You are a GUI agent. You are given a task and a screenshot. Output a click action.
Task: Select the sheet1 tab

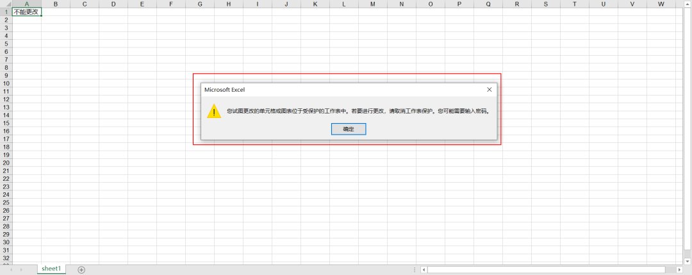[51, 269]
